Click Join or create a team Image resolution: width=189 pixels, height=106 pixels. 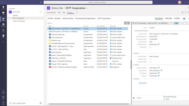click(19, 103)
